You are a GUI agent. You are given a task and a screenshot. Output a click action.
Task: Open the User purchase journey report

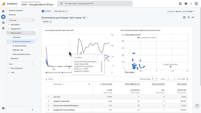21,54
